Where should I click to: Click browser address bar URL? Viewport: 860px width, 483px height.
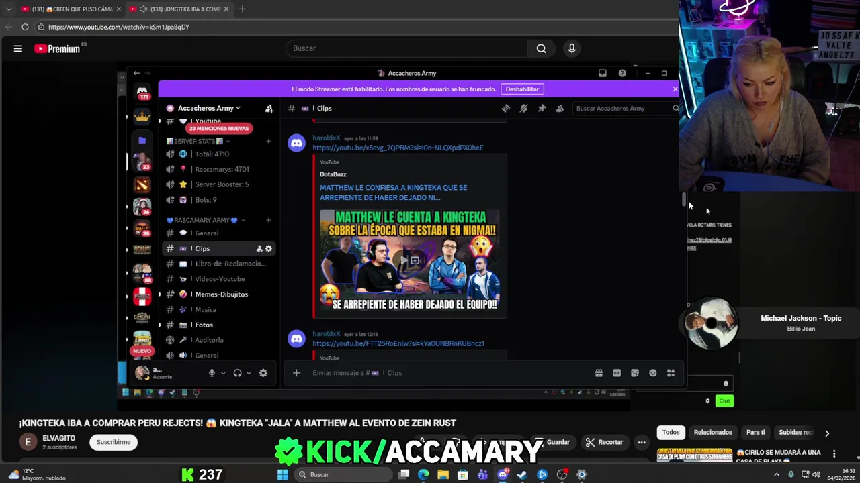(x=119, y=27)
